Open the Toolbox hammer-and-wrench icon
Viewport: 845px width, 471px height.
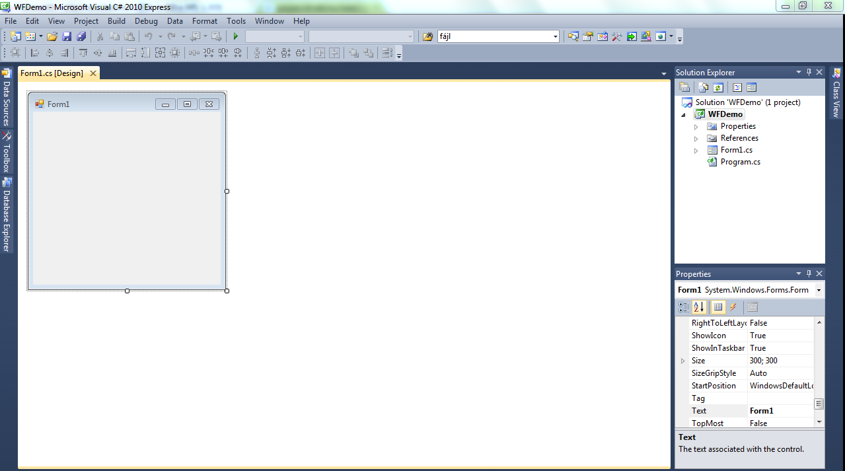(x=617, y=36)
